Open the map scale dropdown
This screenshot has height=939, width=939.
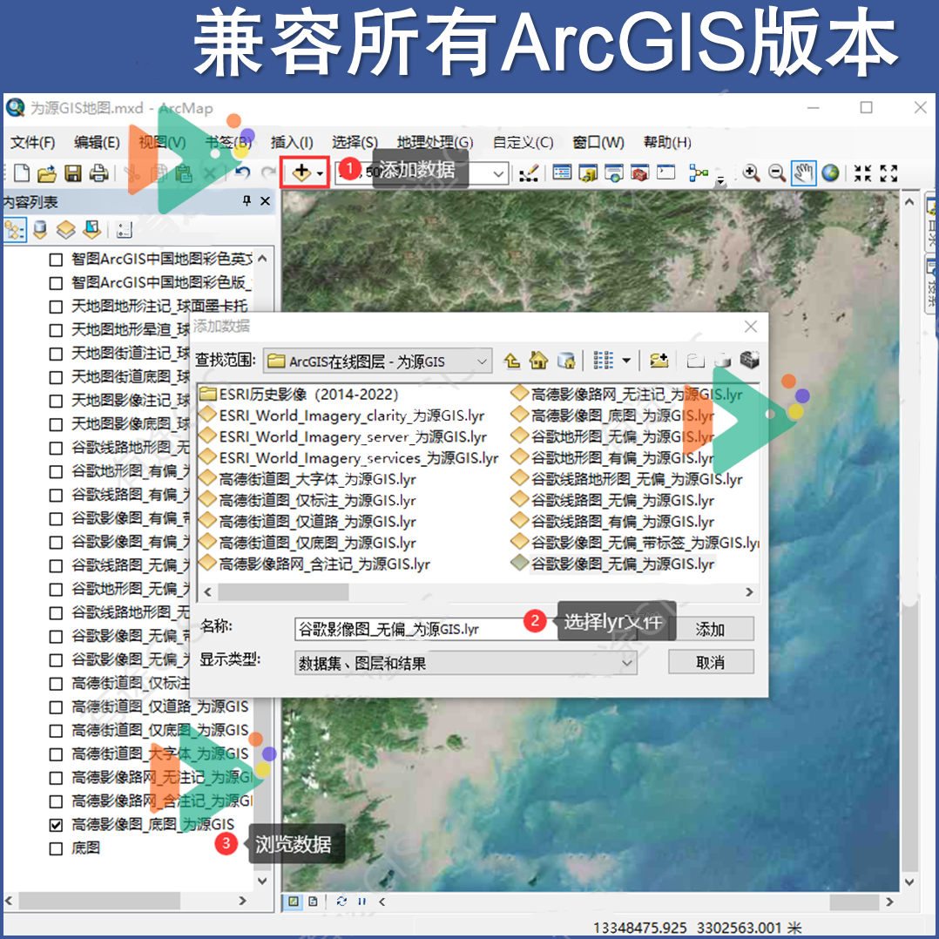click(498, 173)
